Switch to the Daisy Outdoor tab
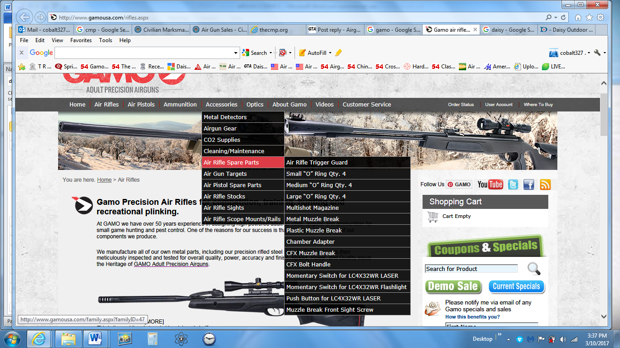The height and width of the screenshot is (348, 620). click(x=566, y=29)
